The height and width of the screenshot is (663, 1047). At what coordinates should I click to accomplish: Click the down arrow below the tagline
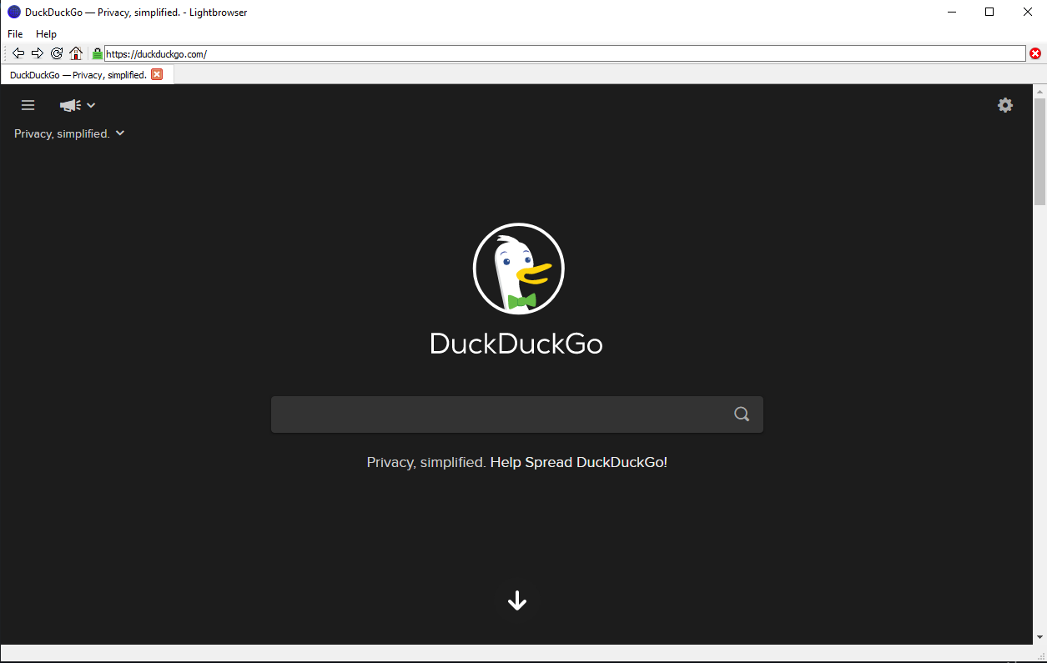coord(516,600)
